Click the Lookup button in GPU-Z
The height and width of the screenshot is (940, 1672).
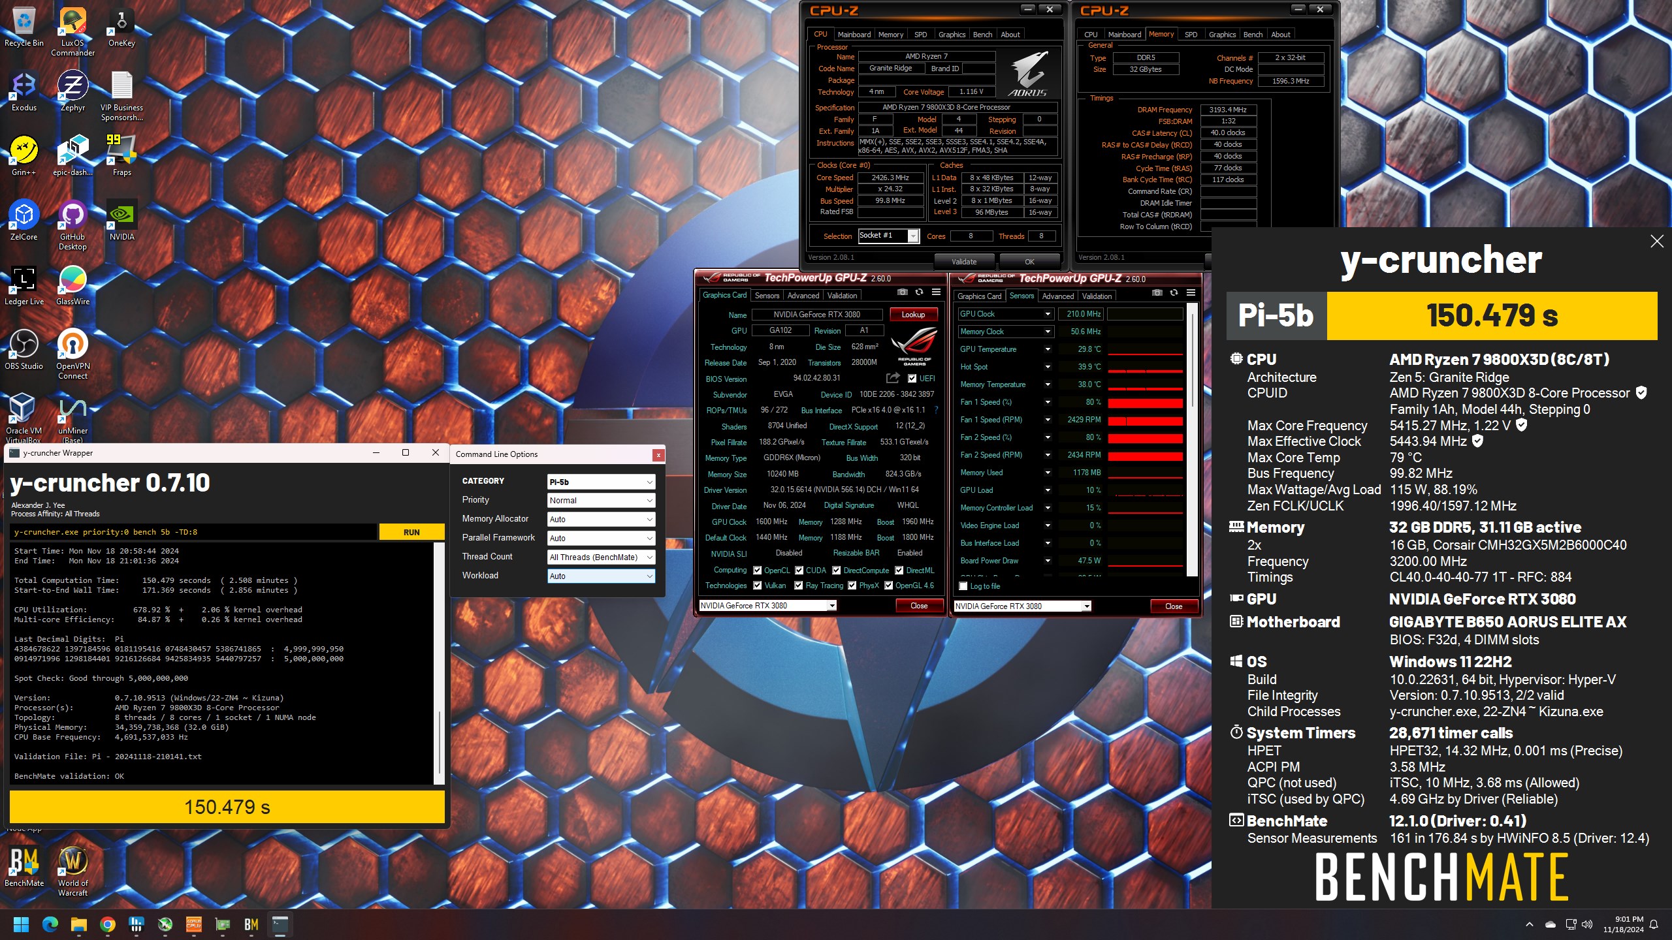tap(913, 315)
